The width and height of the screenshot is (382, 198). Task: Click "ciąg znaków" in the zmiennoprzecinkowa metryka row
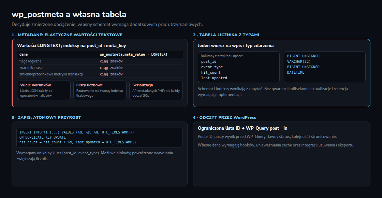click(x=111, y=74)
